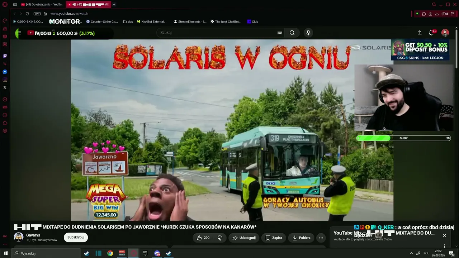Screen dimensions: 459x258
Task: Subscribe with the 'Subskrybuj' button
Action: pyautogui.click(x=76, y=237)
